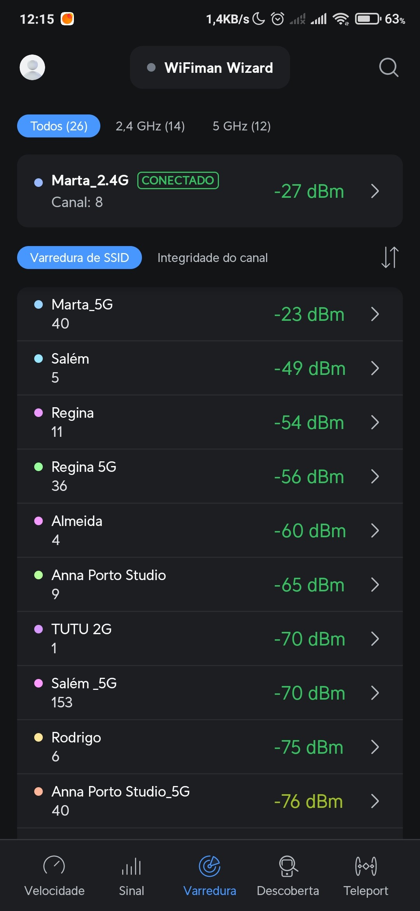Select the Todos (26) filter
This screenshot has height=911, width=420.
(x=59, y=126)
